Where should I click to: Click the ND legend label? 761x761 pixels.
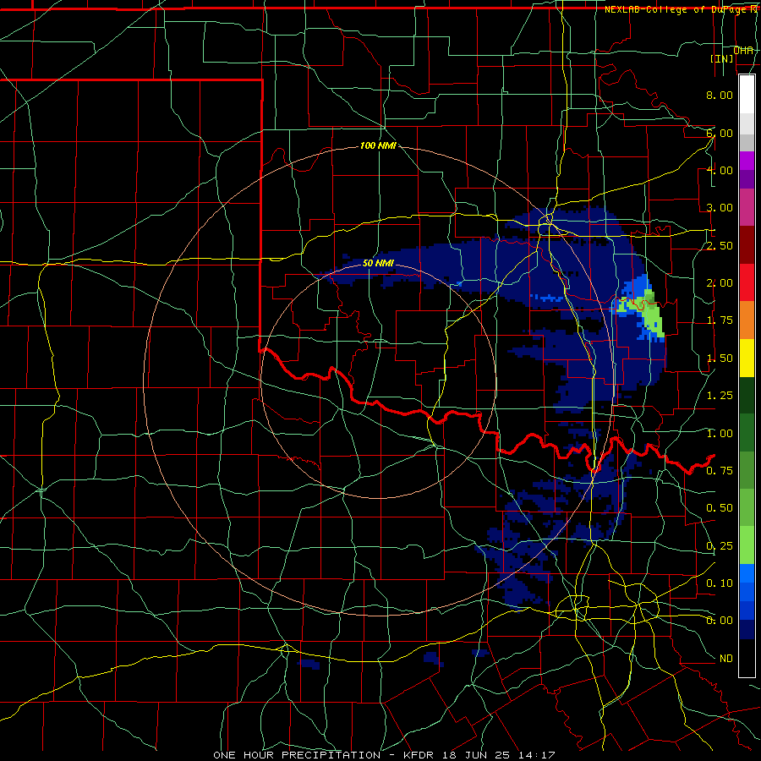[x=726, y=659]
